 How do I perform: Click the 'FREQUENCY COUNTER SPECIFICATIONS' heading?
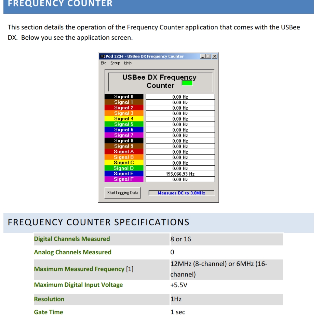(98, 222)
